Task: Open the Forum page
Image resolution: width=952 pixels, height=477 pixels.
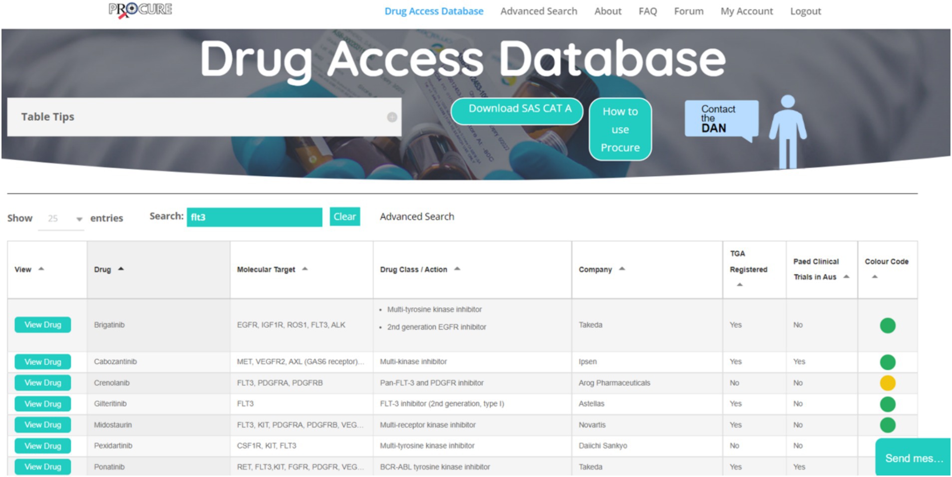Action: click(x=688, y=11)
